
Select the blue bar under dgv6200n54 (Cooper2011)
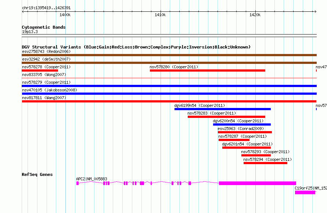click(242, 124)
